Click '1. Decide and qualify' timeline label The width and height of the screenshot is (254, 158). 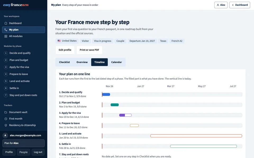[x=71, y=92]
